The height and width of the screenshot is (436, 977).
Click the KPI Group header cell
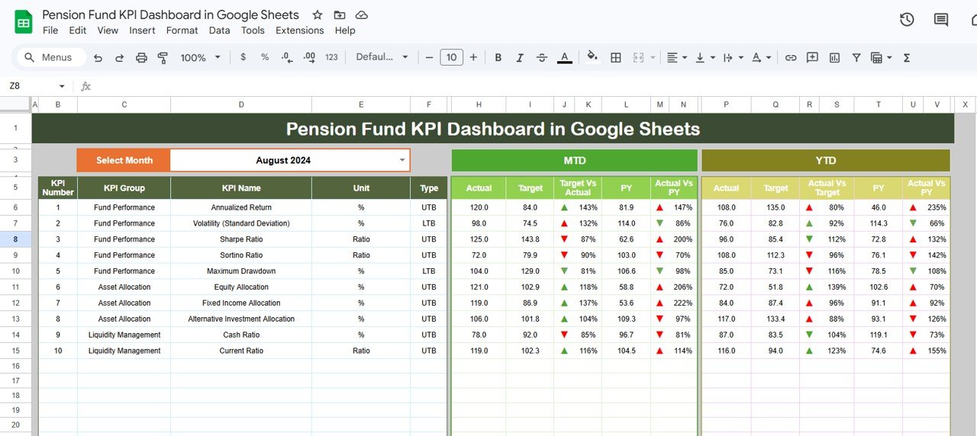pos(124,188)
